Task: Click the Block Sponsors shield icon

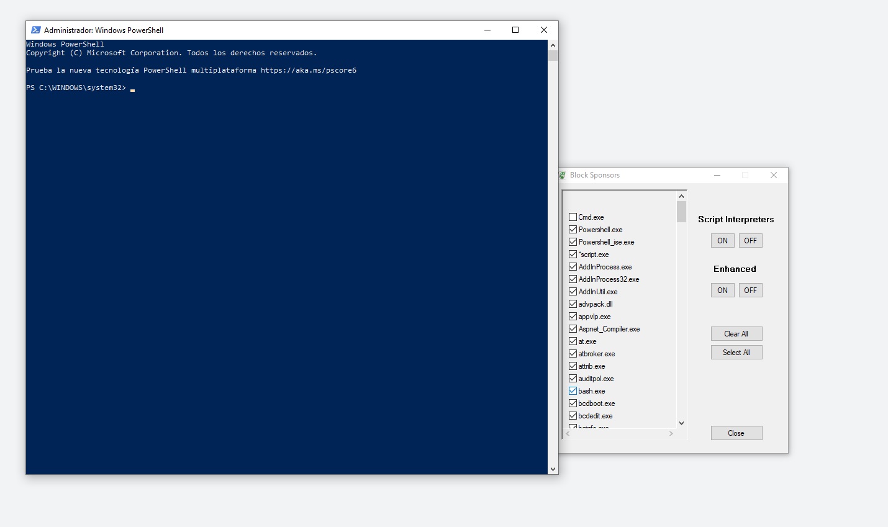Action: [x=563, y=175]
